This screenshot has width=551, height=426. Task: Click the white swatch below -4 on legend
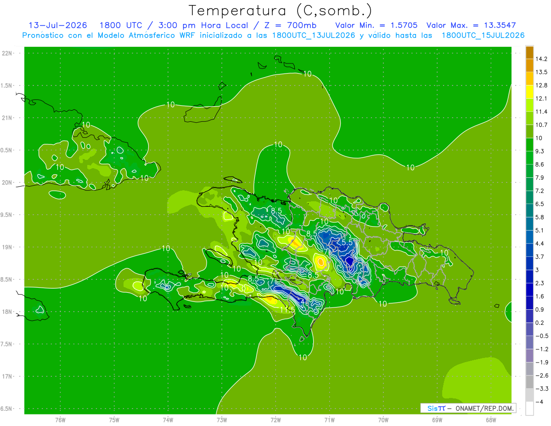tap(529, 409)
